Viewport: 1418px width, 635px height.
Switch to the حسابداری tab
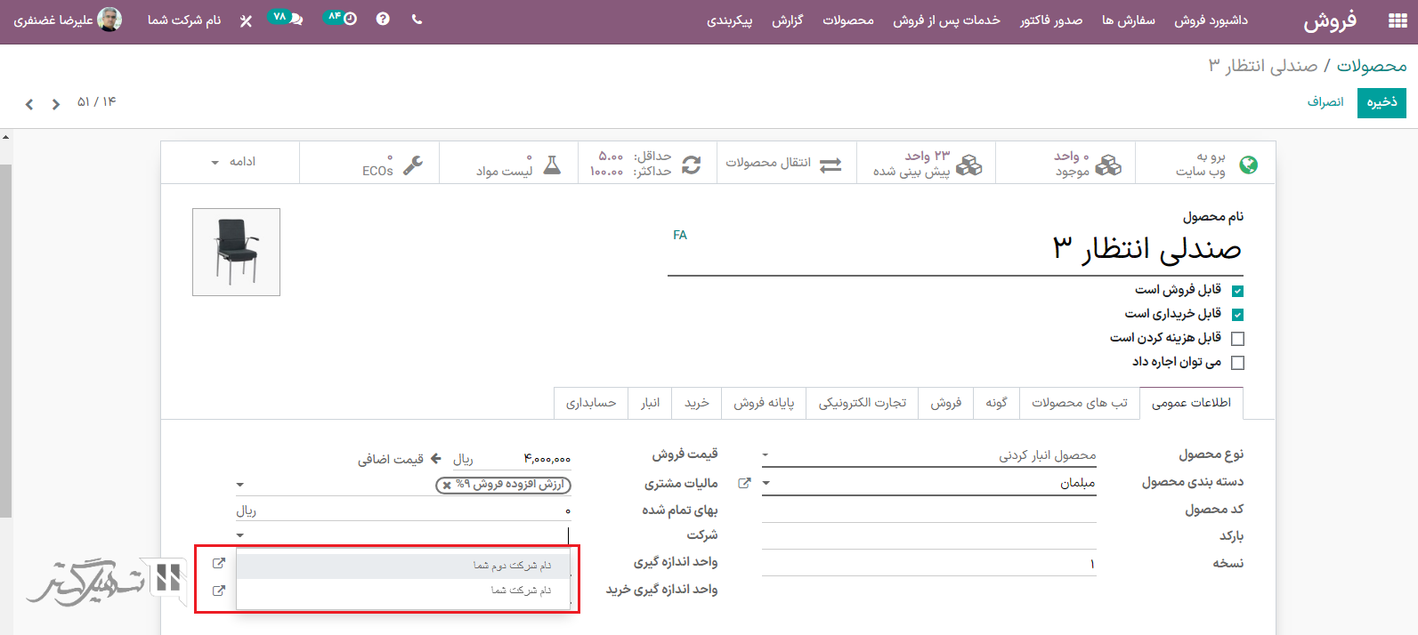click(x=591, y=403)
